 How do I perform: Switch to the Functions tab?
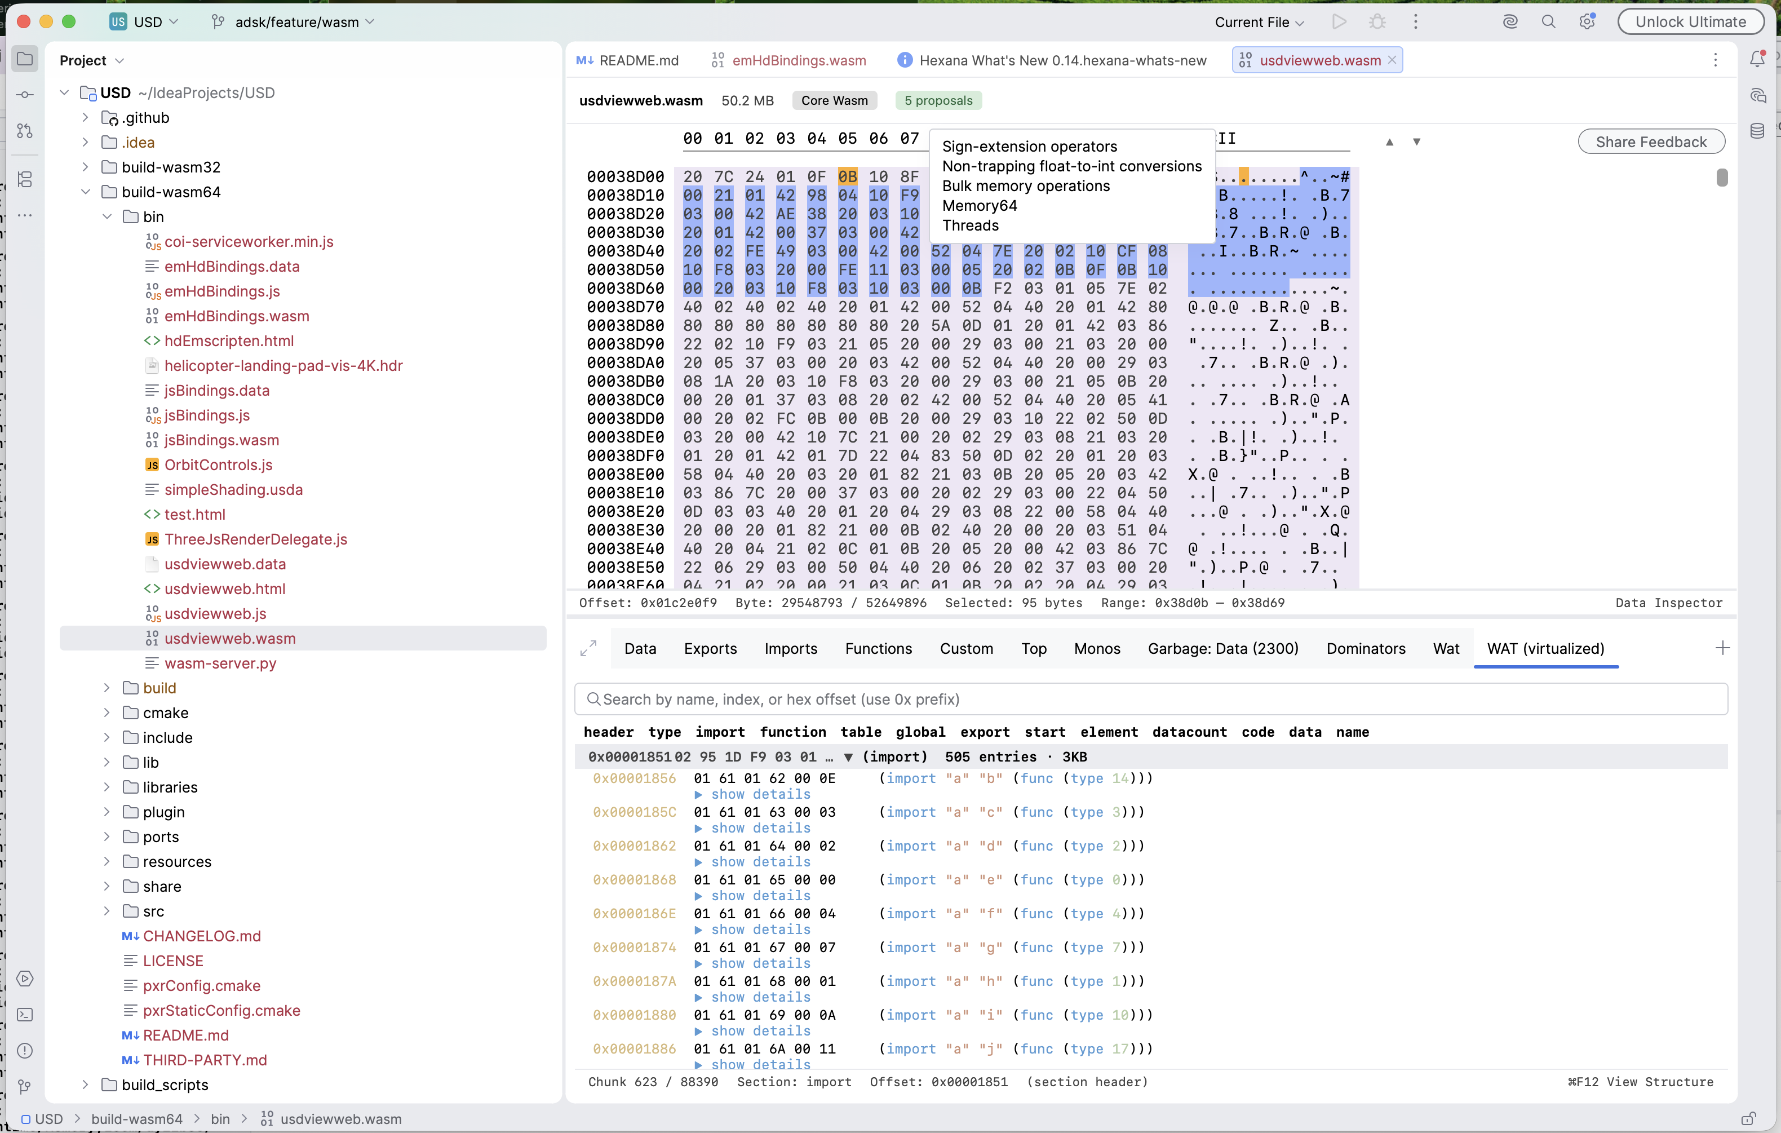pyautogui.click(x=878, y=649)
